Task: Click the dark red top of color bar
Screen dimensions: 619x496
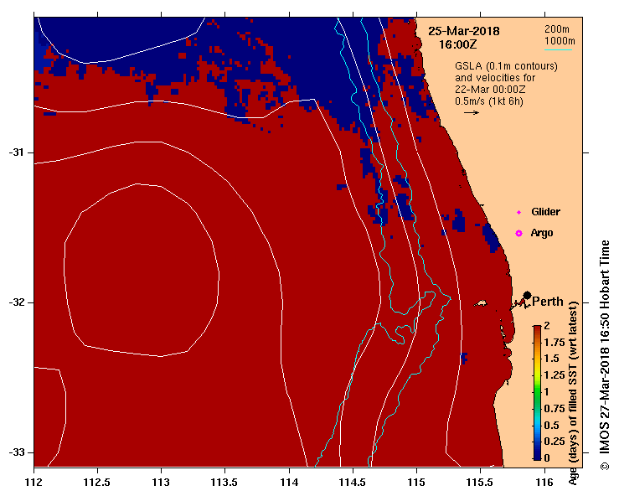Action: coord(537,329)
